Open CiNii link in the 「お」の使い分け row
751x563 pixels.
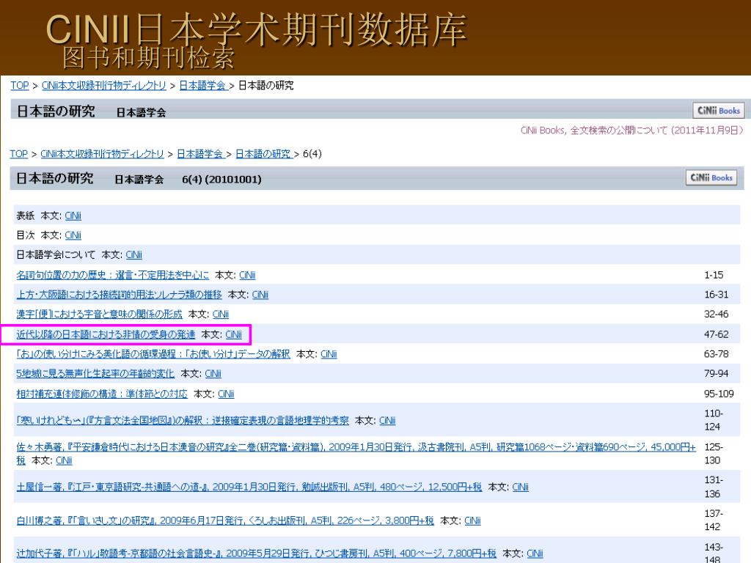pos(329,354)
